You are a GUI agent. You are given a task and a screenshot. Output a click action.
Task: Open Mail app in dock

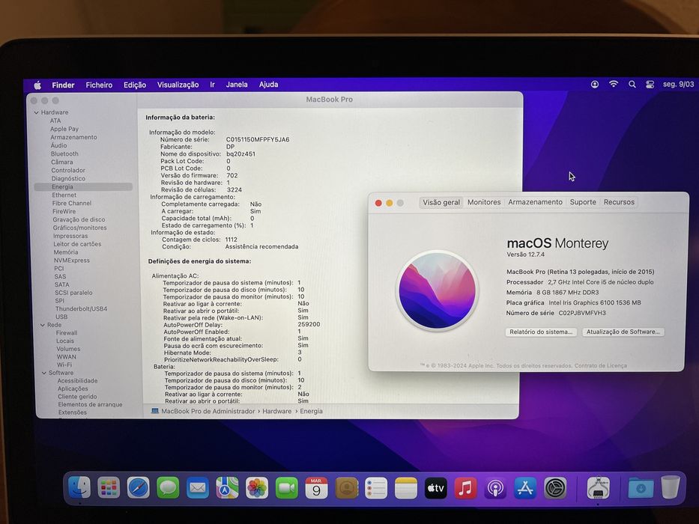(198, 487)
